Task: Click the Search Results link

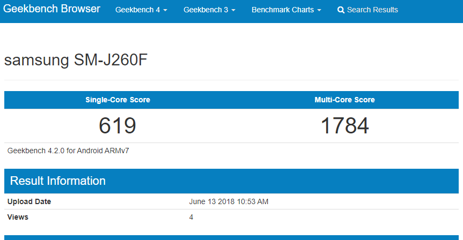Action: pyautogui.click(x=368, y=10)
